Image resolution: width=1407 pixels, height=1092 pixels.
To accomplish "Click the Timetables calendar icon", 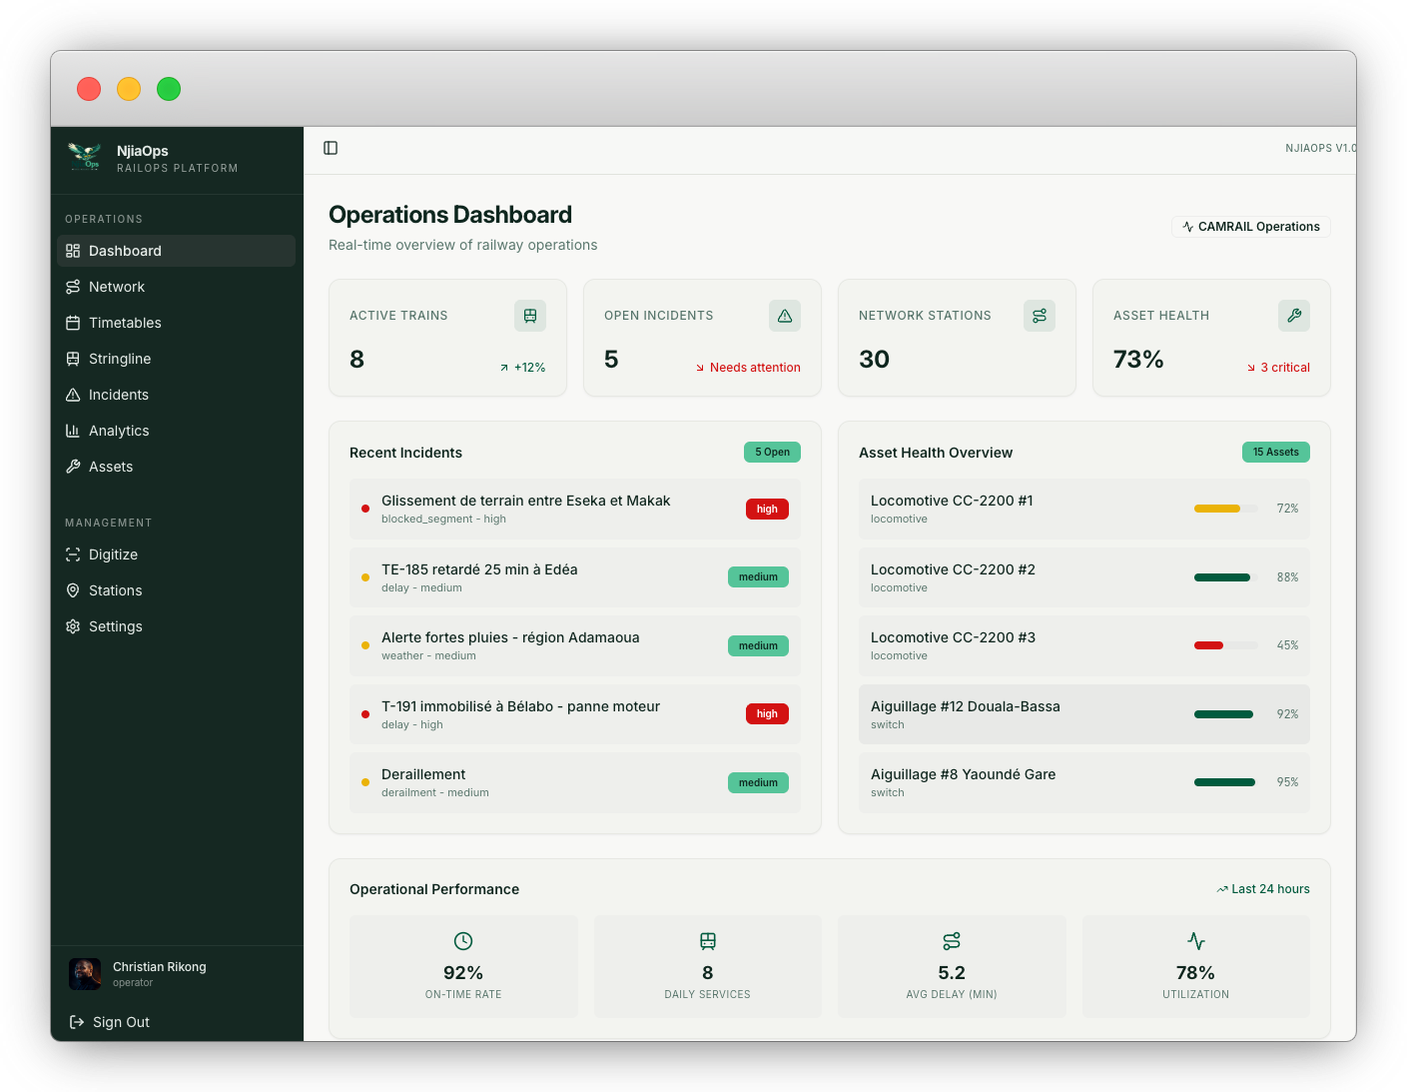I will point(73,323).
